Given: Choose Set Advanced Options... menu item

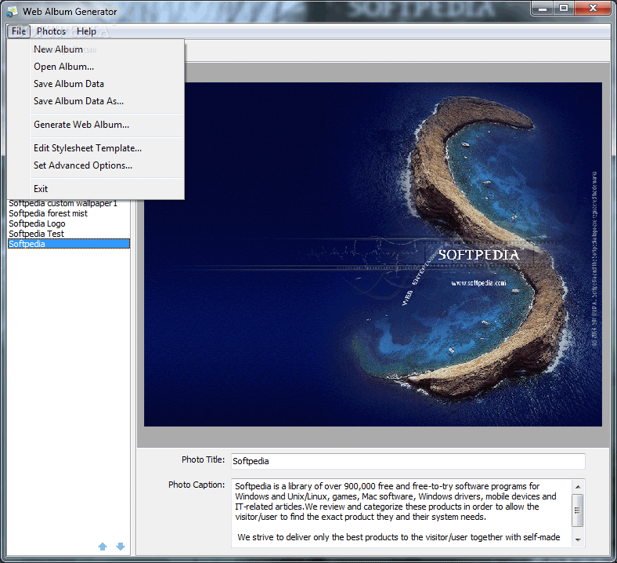Looking at the screenshot, I should point(107,165).
